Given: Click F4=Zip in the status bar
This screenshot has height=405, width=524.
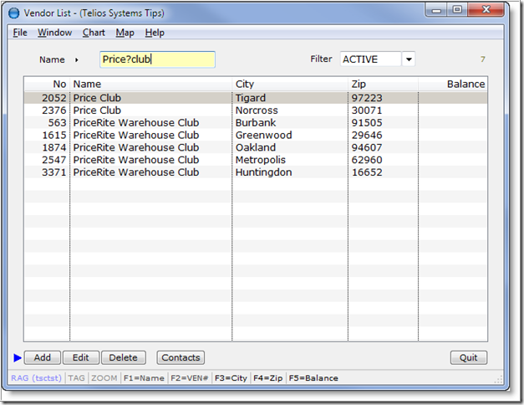Looking at the screenshot, I should tap(267, 378).
